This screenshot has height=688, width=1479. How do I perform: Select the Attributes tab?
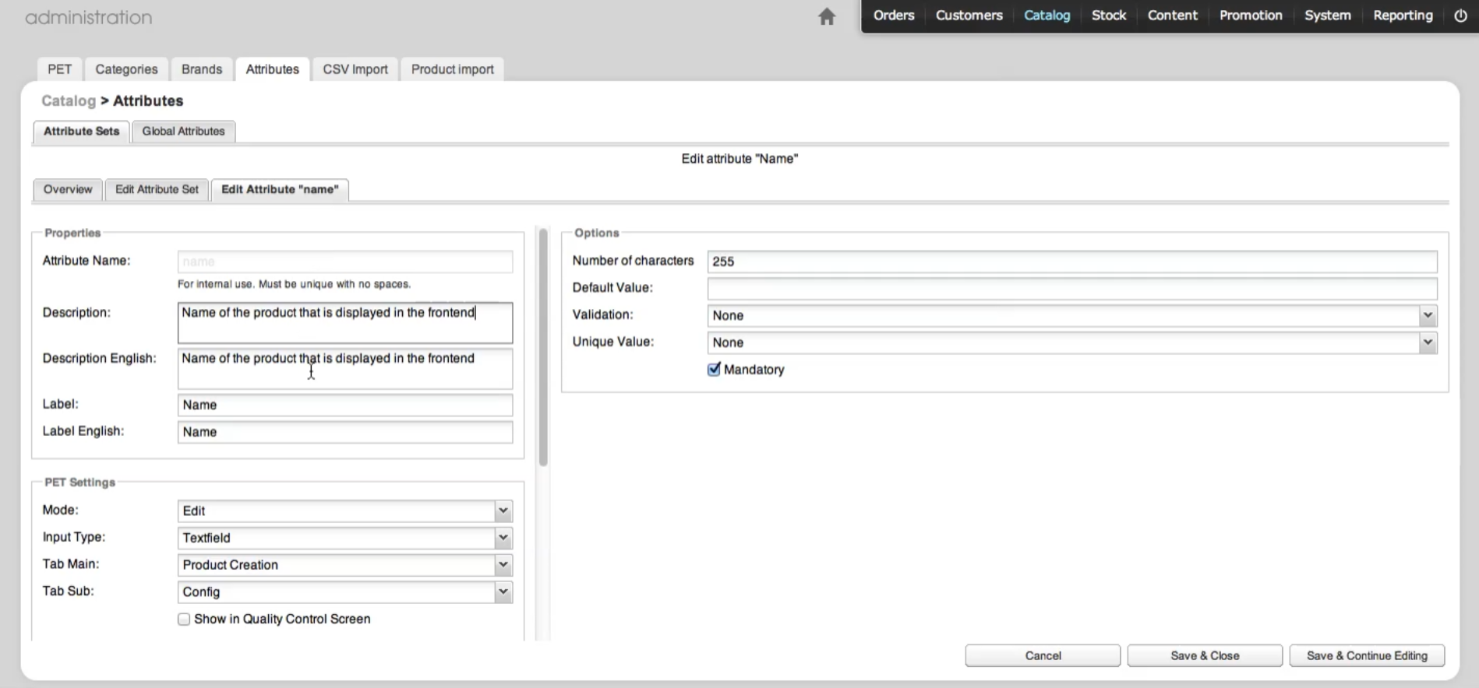tap(273, 69)
